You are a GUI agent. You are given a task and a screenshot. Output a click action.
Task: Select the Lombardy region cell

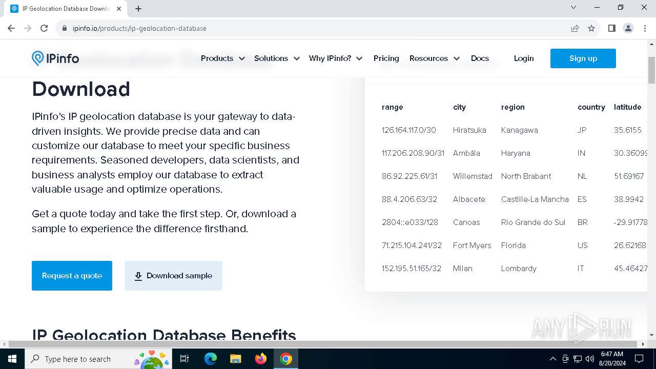[519, 269]
